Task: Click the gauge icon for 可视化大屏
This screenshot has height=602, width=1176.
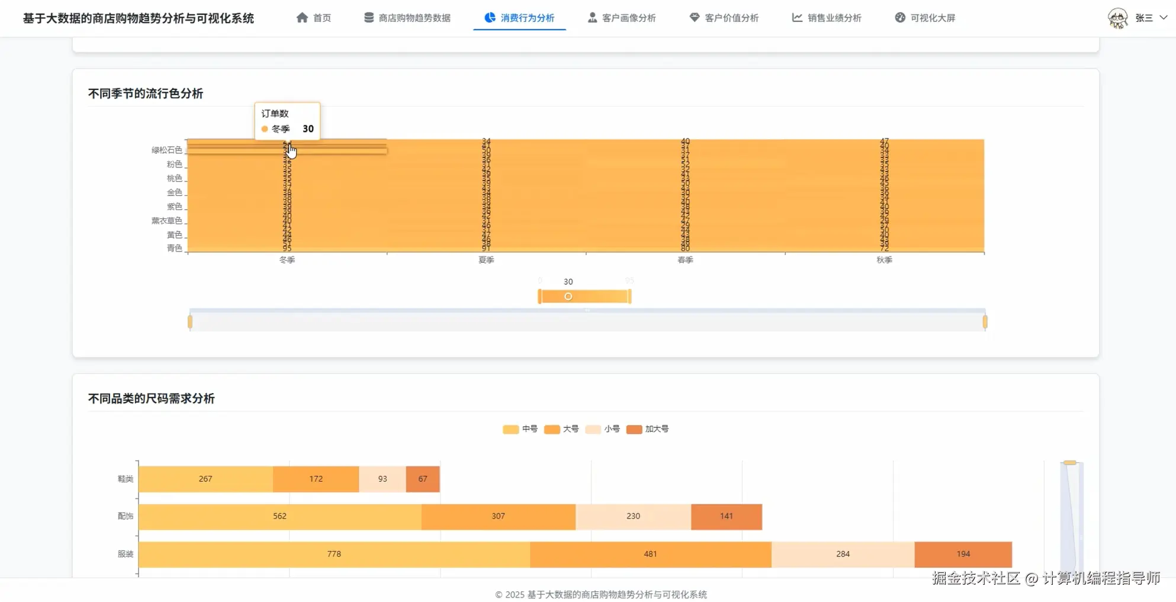Action: (900, 18)
